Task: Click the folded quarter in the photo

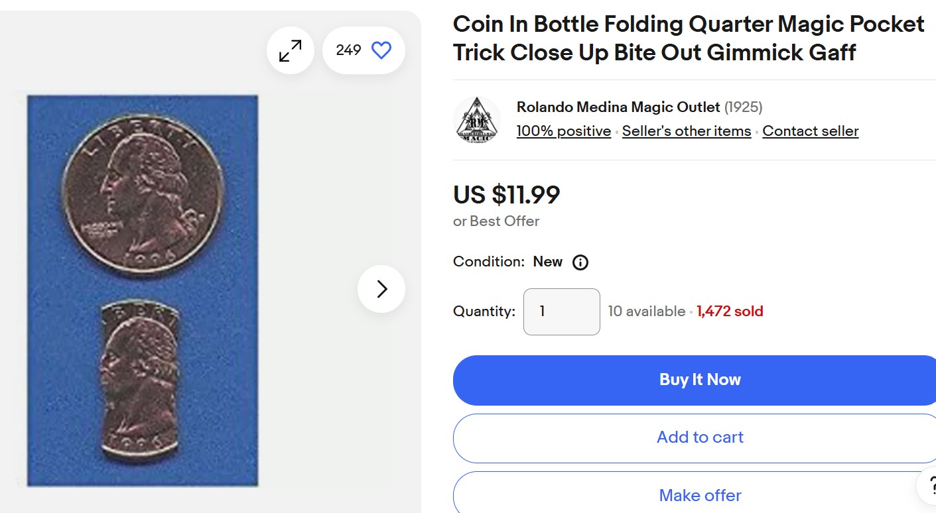Action: pyautogui.click(x=141, y=379)
